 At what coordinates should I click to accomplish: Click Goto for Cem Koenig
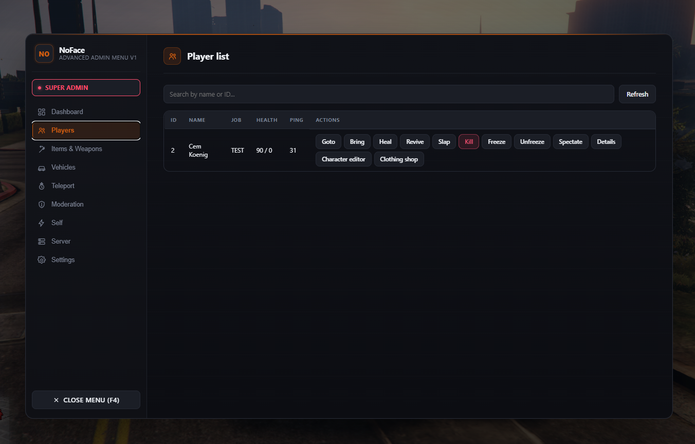(328, 142)
